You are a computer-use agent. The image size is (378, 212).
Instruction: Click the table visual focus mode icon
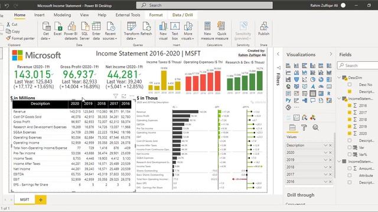(x=124, y=96)
